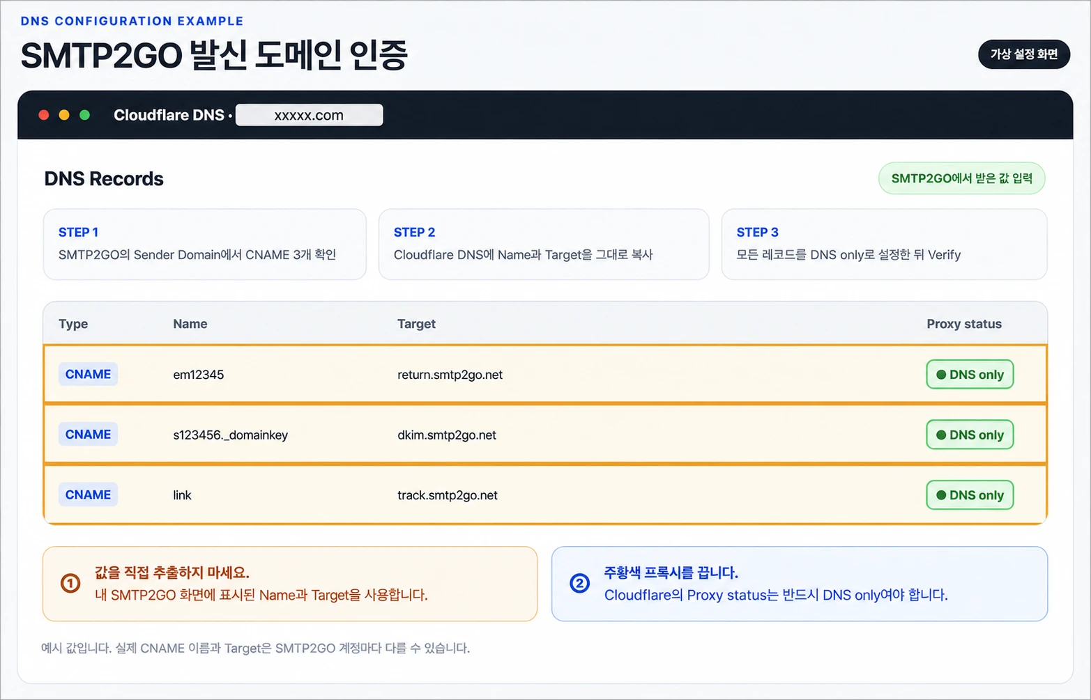Viewport: 1091px width, 700px height.
Task: Click the 주황색 프록시를 끕니다 notice
Action: (800, 584)
